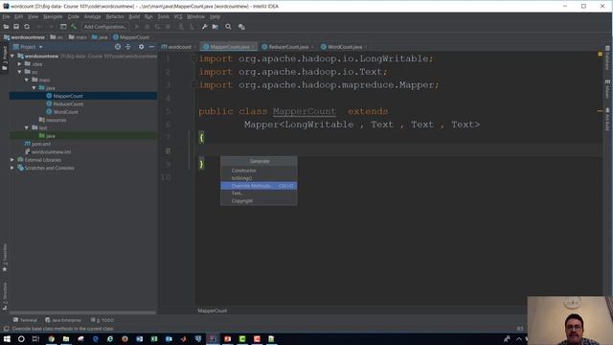This screenshot has width=613, height=345.
Task: Switch to WordCount.java tab
Action: coord(345,47)
